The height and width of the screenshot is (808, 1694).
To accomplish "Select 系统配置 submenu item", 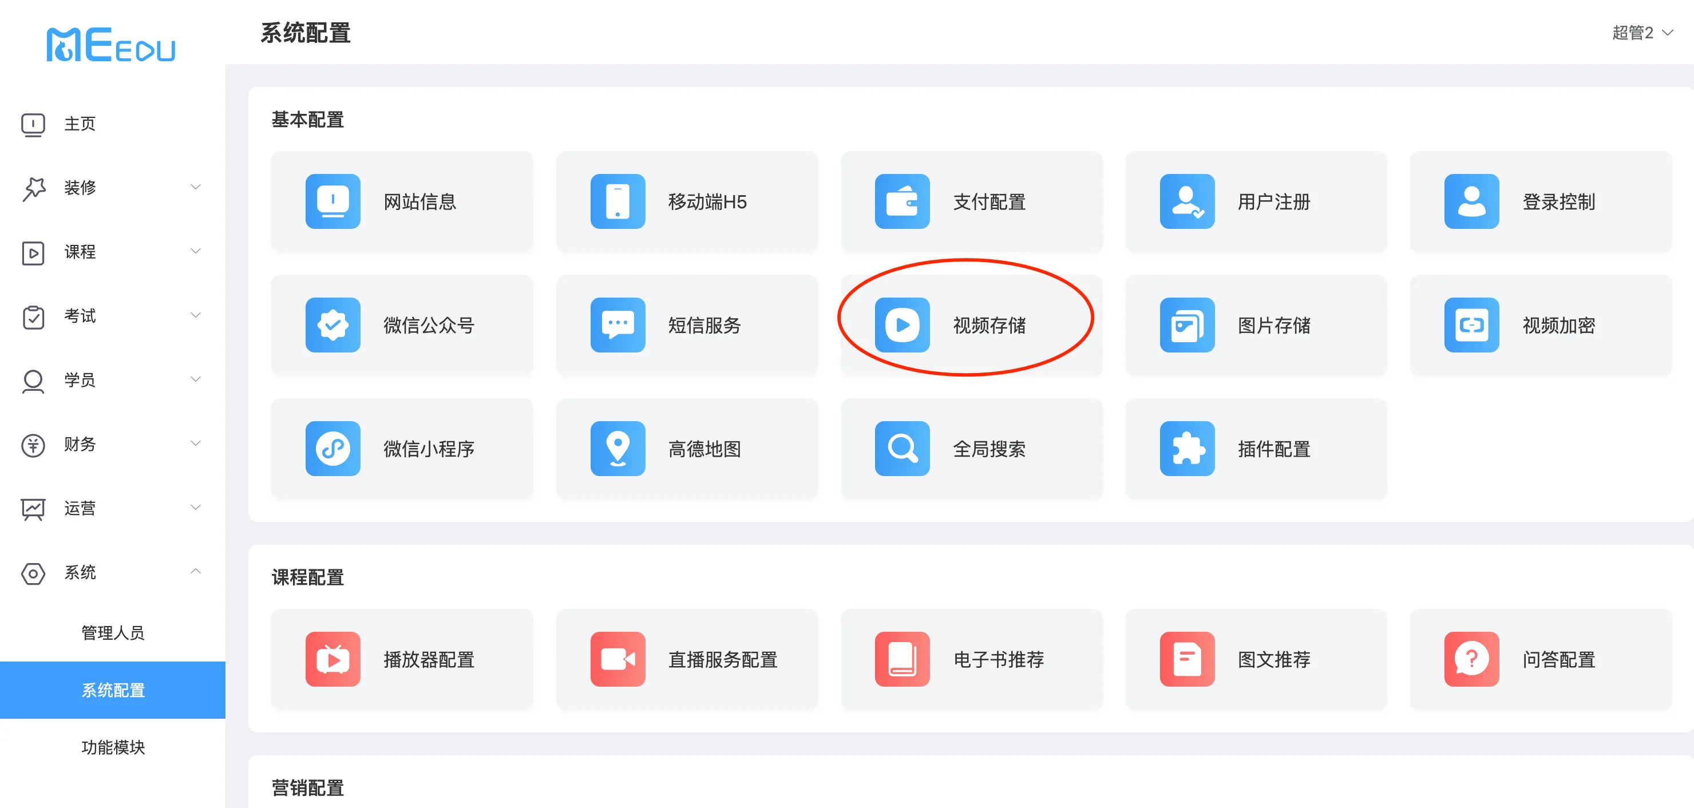I will pyautogui.click(x=112, y=690).
